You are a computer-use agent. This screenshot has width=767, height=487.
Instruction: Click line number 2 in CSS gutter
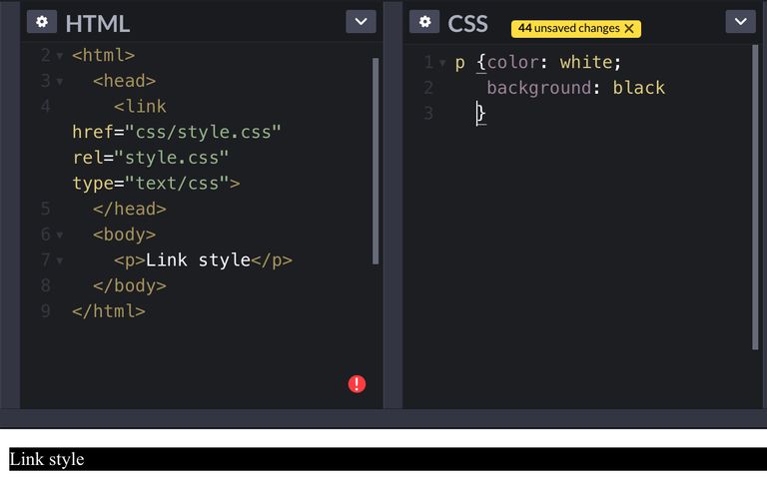(x=428, y=88)
